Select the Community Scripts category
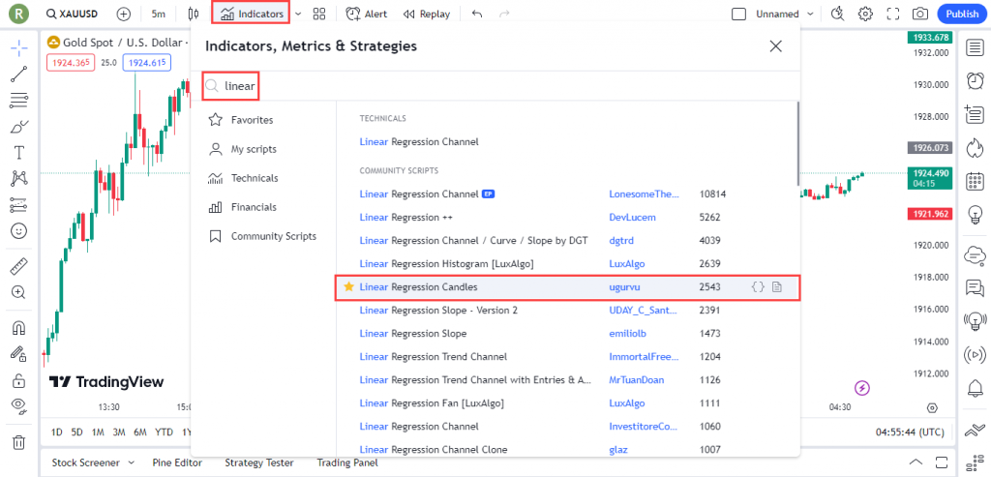The height and width of the screenshot is (477, 991). [x=263, y=236]
